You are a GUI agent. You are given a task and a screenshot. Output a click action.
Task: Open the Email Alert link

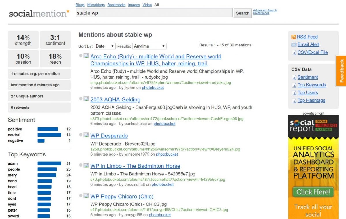tap(309, 44)
